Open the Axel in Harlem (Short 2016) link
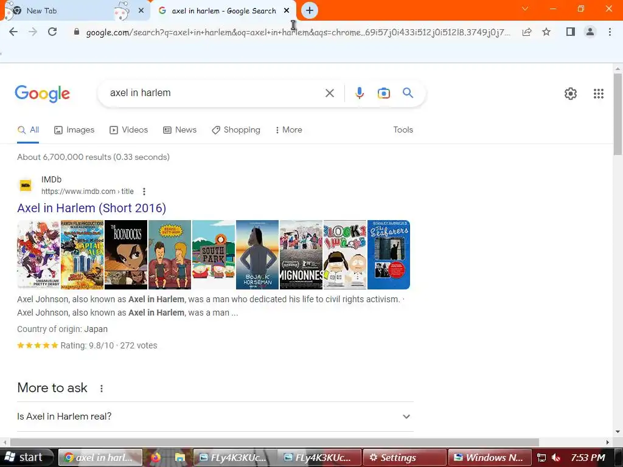The image size is (623, 467). [x=91, y=208]
